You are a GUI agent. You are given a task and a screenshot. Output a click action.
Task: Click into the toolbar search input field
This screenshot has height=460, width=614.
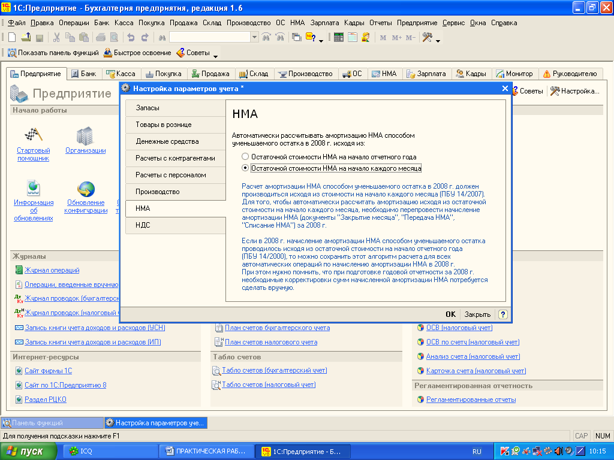coord(209,37)
